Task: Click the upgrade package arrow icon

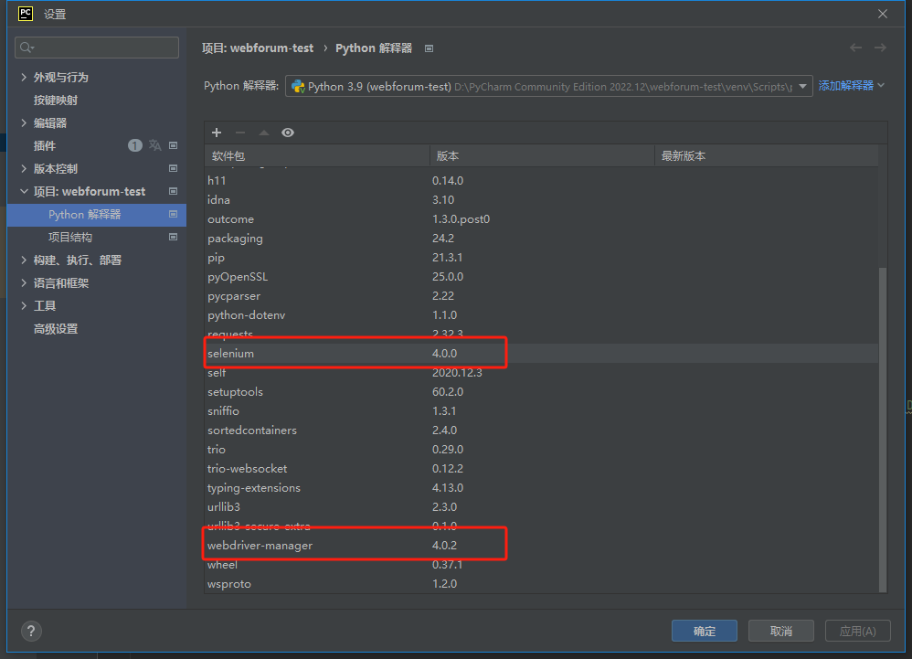Action: click(264, 133)
